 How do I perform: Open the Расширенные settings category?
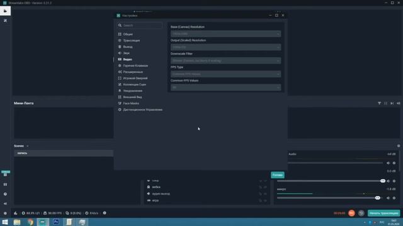click(133, 72)
